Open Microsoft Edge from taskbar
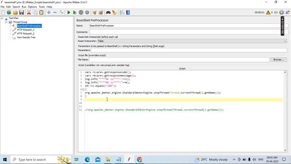 (87, 159)
